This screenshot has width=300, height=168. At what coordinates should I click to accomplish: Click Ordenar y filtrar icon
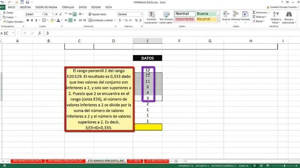tap(276, 14)
